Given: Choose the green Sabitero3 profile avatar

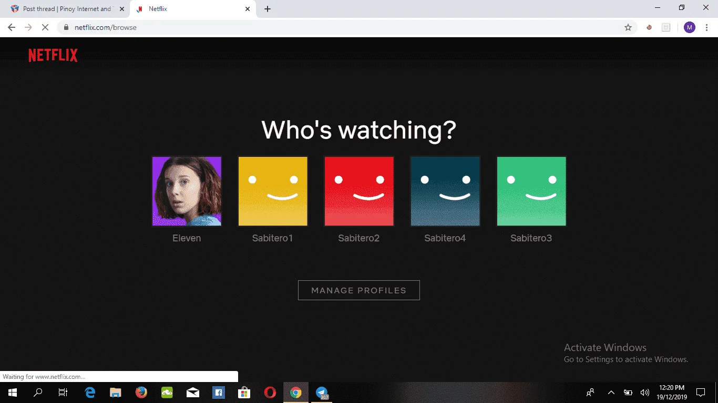Looking at the screenshot, I should point(531,191).
